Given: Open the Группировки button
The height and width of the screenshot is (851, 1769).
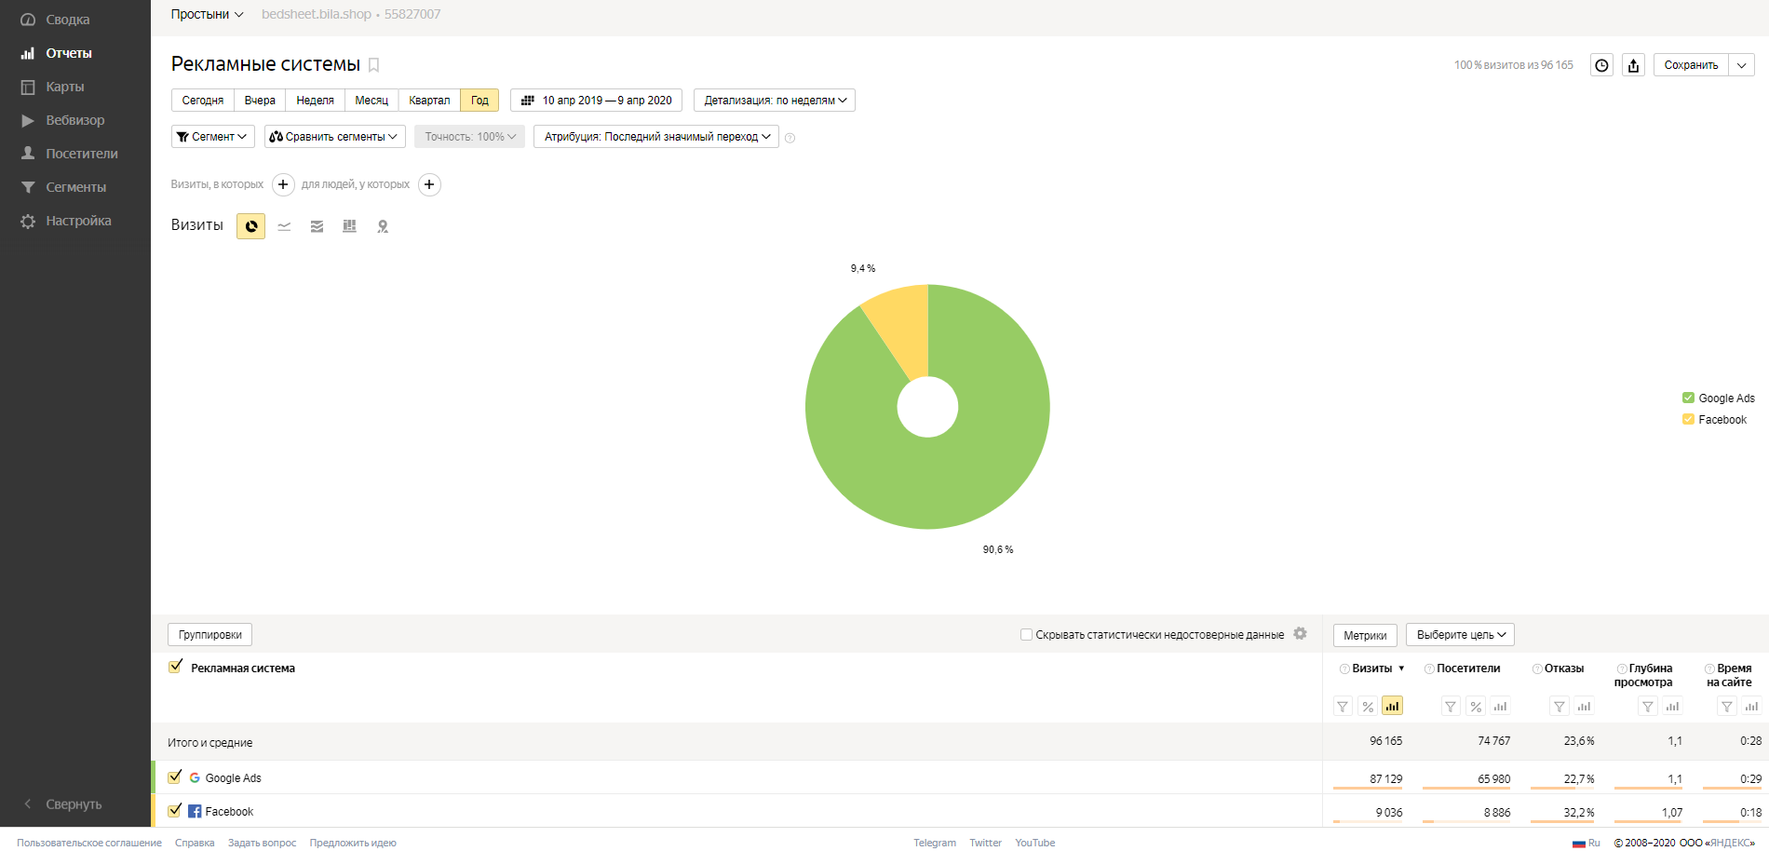Looking at the screenshot, I should click(x=209, y=635).
